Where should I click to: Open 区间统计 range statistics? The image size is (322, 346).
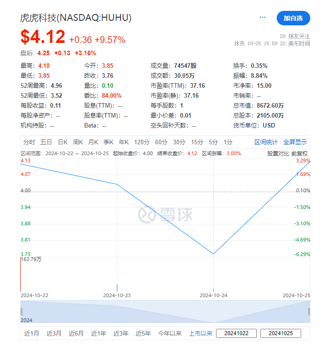click(266, 142)
